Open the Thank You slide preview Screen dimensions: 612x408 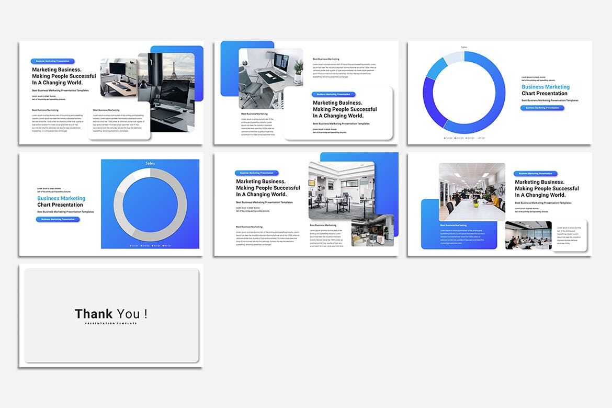[x=111, y=315]
